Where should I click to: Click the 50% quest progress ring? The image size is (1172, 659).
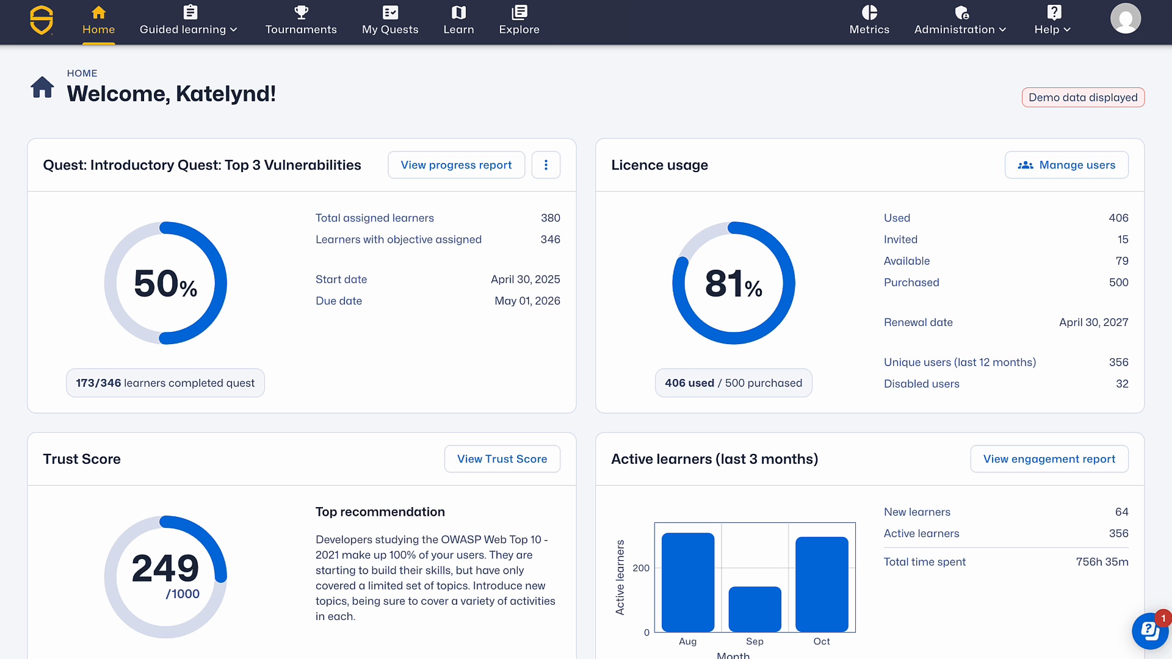point(165,283)
